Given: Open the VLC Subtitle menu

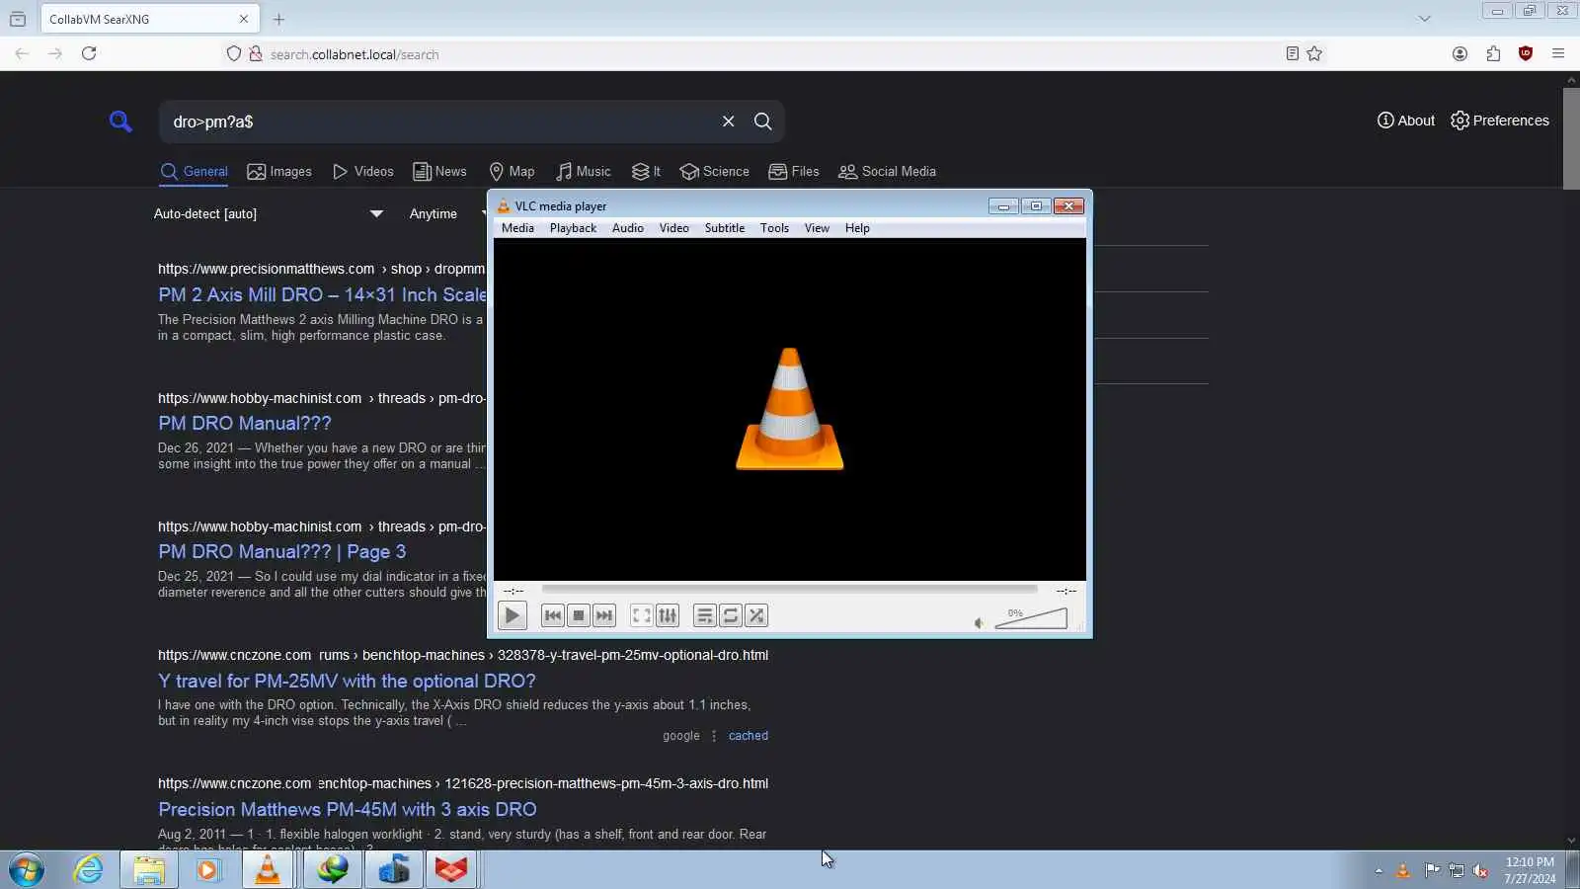Looking at the screenshot, I should 725,228.
